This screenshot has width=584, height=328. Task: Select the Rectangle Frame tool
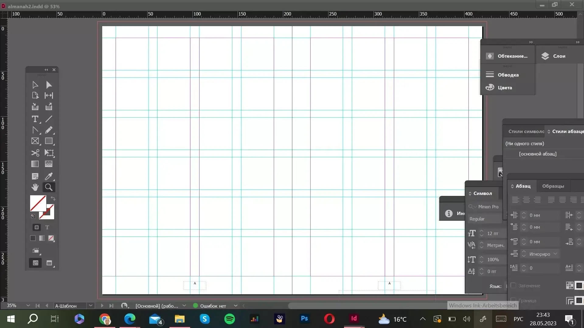(35, 141)
